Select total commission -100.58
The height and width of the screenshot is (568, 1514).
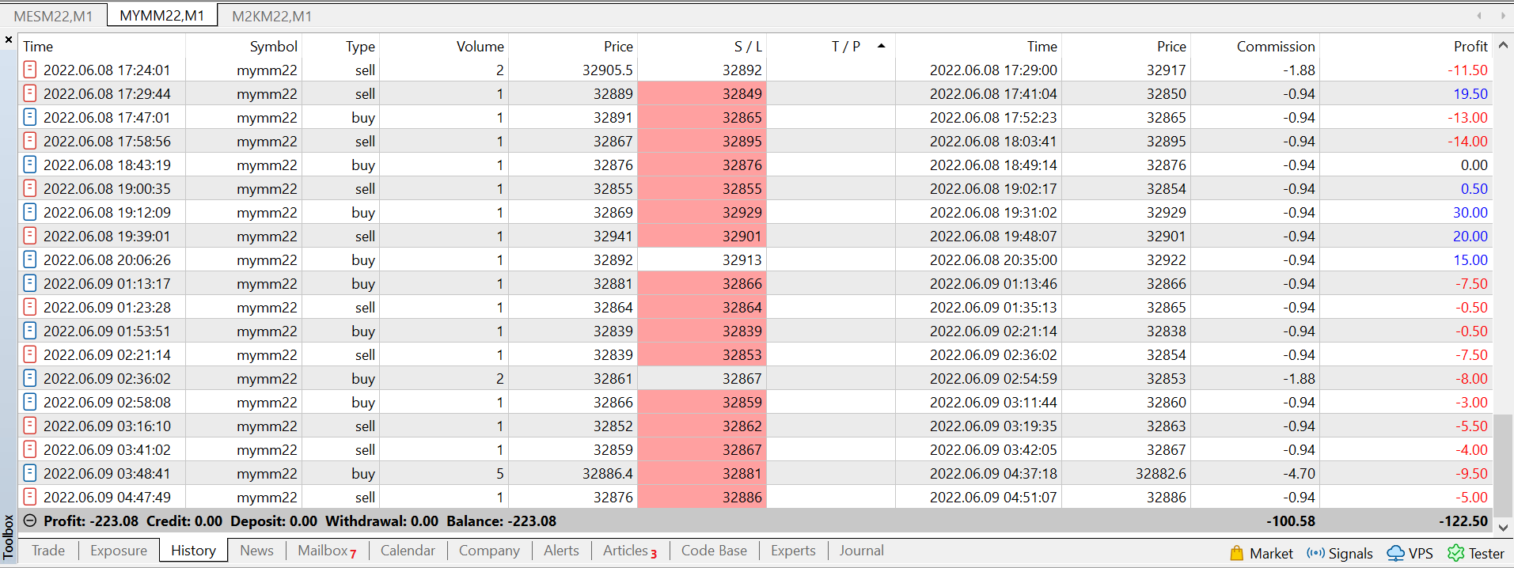(1291, 521)
